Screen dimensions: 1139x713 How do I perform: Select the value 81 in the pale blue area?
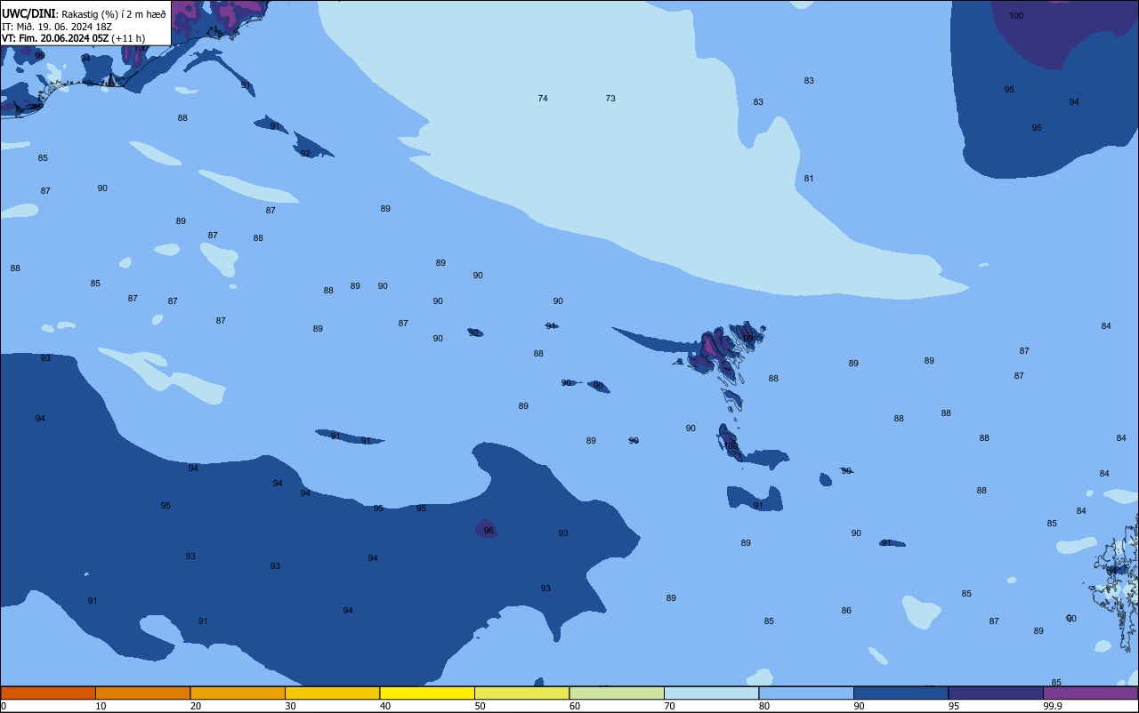pos(809,179)
